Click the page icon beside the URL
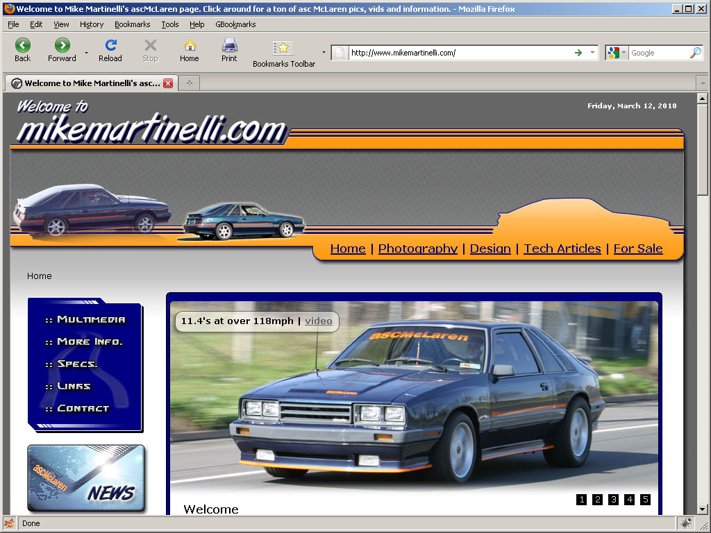 (x=339, y=53)
